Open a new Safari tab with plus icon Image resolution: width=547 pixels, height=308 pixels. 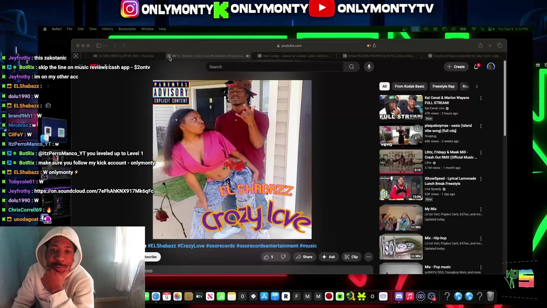point(490,45)
